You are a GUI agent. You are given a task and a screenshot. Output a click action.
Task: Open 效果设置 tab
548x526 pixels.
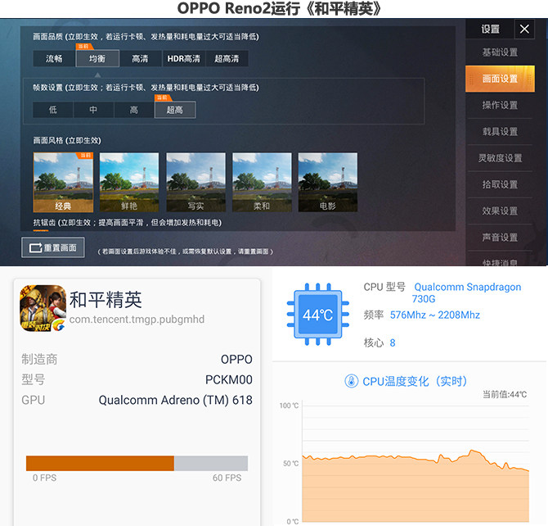pos(500,211)
